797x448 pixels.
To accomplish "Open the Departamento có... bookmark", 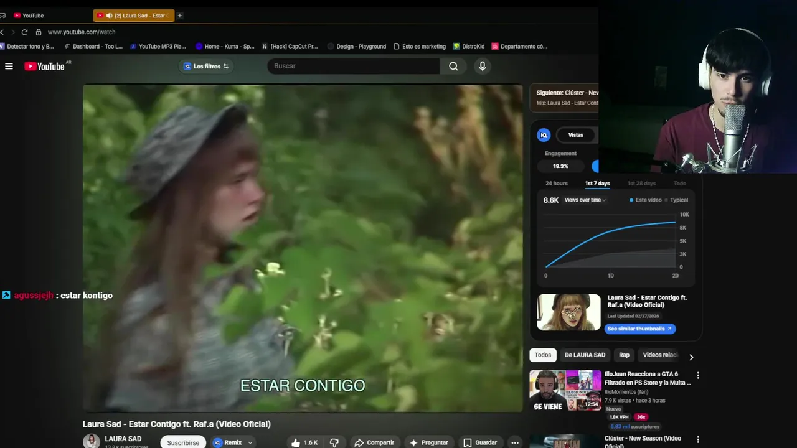I will 520,46.
